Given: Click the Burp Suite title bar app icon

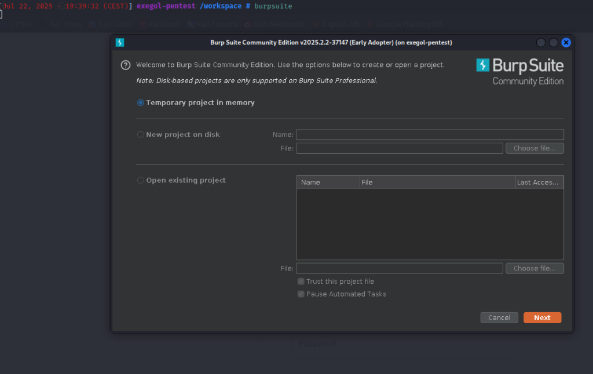Looking at the screenshot, I should click(x=120, y=42).
